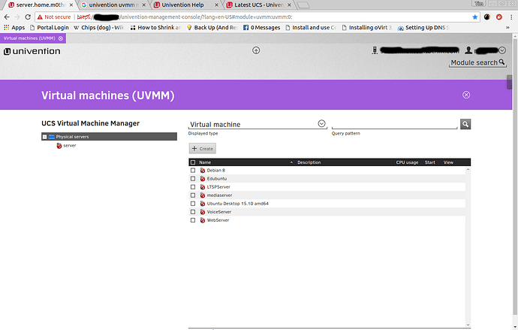Check the Debian 8 row checkbox
Viewport: 518px width, 330px height.
(x=193, y=171)
